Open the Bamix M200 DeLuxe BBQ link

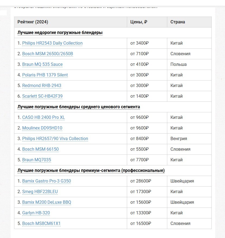pyautogui.click(x=47, y=202)
